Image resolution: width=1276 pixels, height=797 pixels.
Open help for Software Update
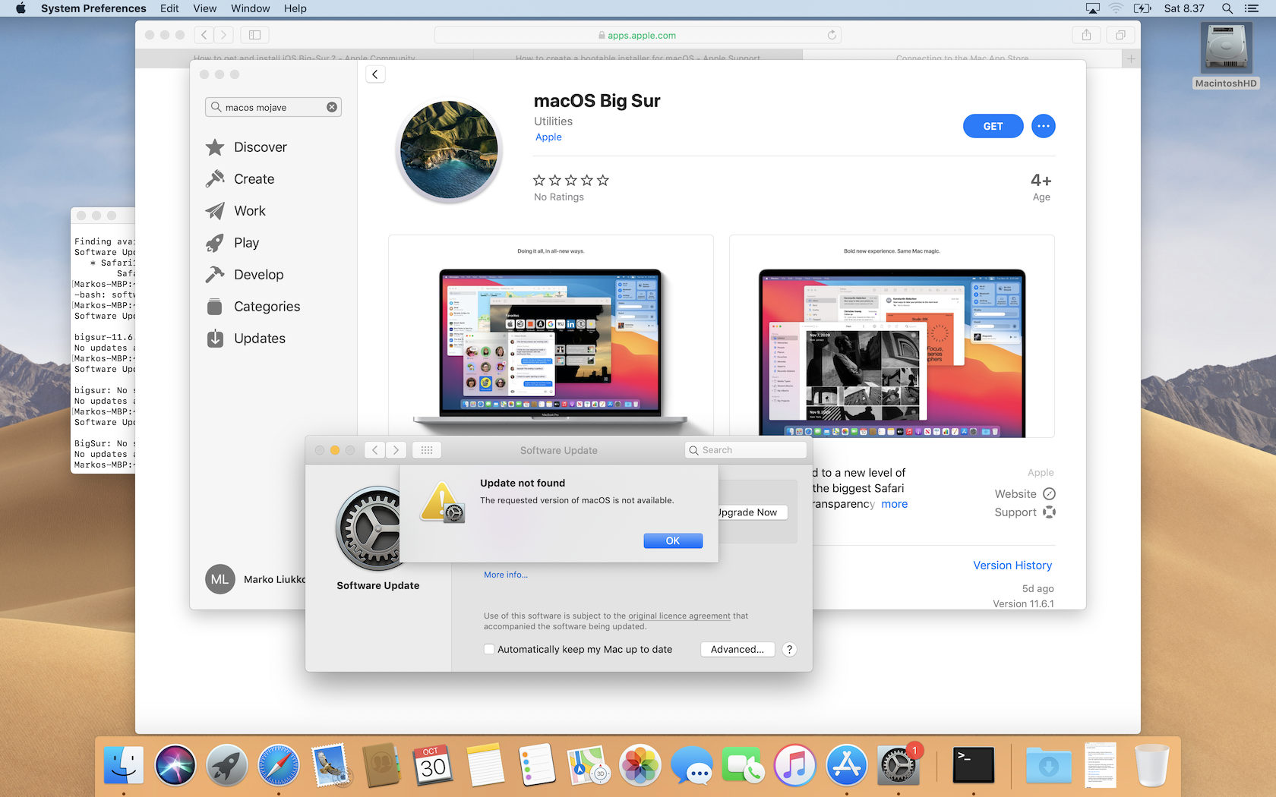click(x=789, y=649)
